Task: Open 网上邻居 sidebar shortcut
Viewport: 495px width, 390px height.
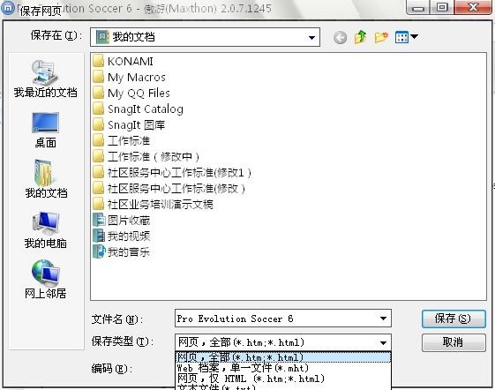Action: coord(46,280)
